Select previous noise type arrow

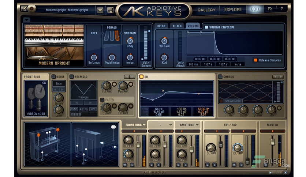[55, 90]
